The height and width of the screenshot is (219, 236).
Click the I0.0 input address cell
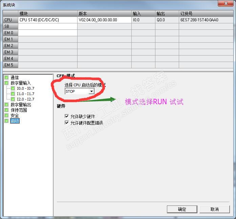click(x=143, y=20)
